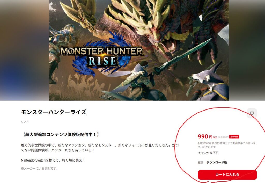Click the Nintendo Switch description sentence
This screenshot has height=183, width=265.
point(53,160)
